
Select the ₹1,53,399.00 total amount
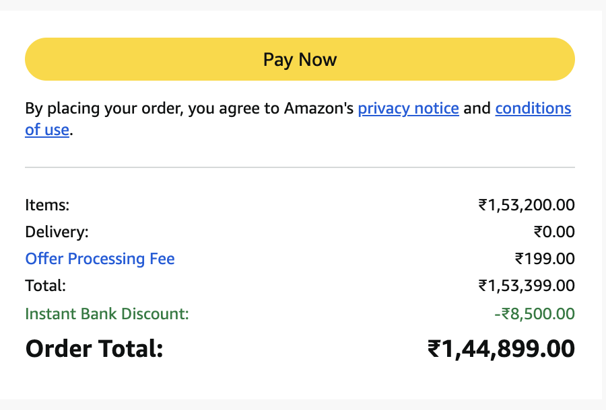tap(527, 286)
